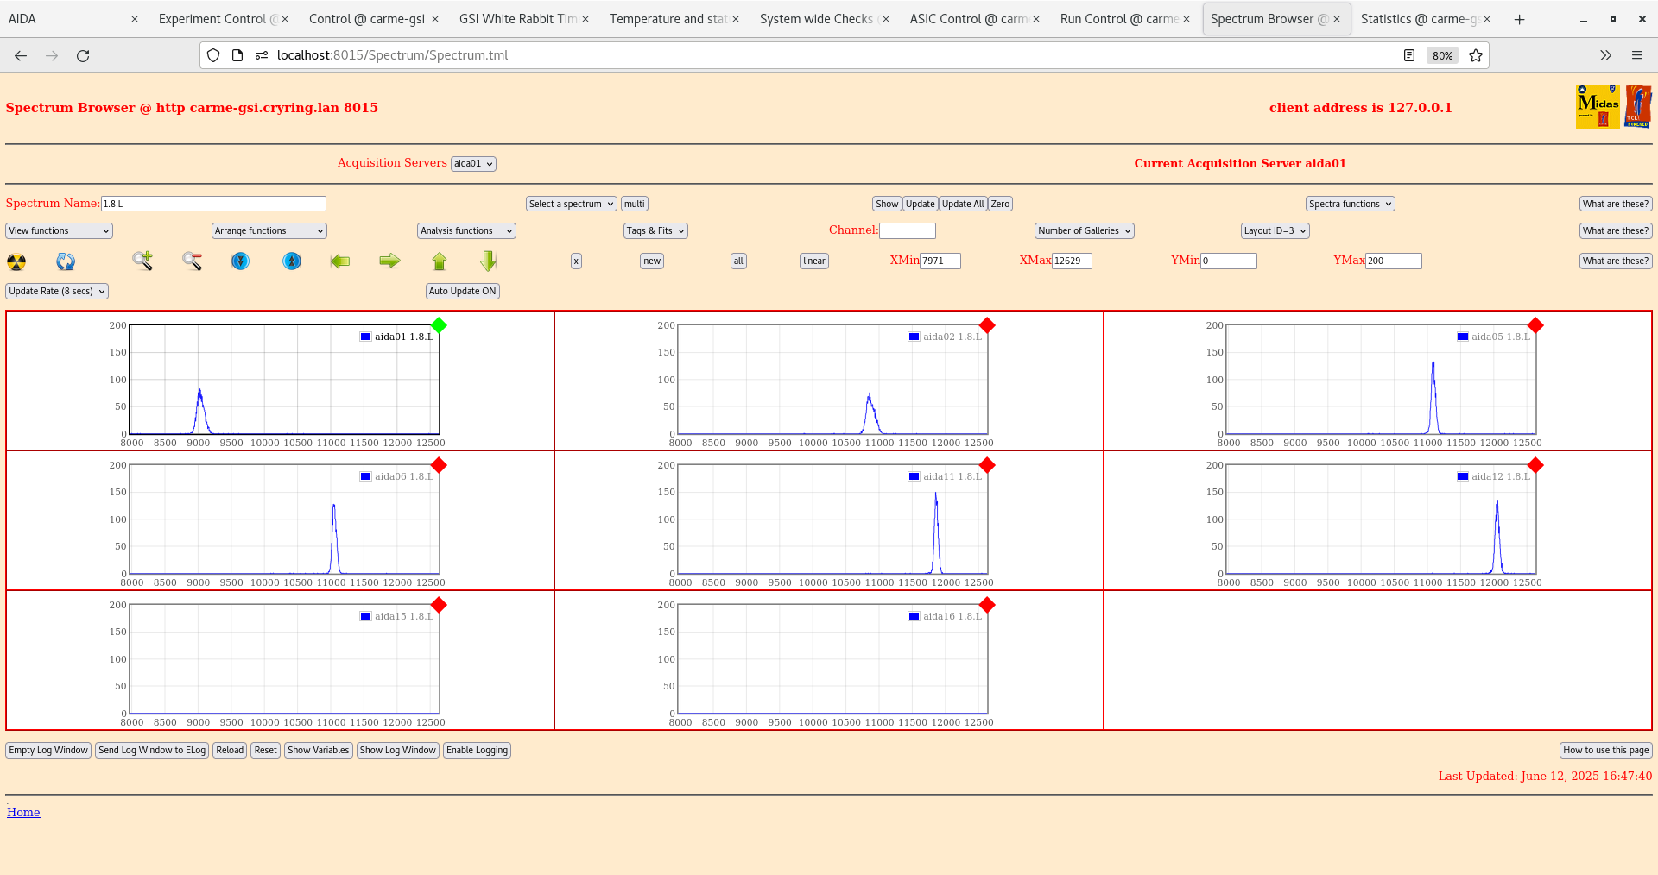Toggle the Auto Update ON button
Viewport: 1658px width, 875px height.
(x=462, y=291)
